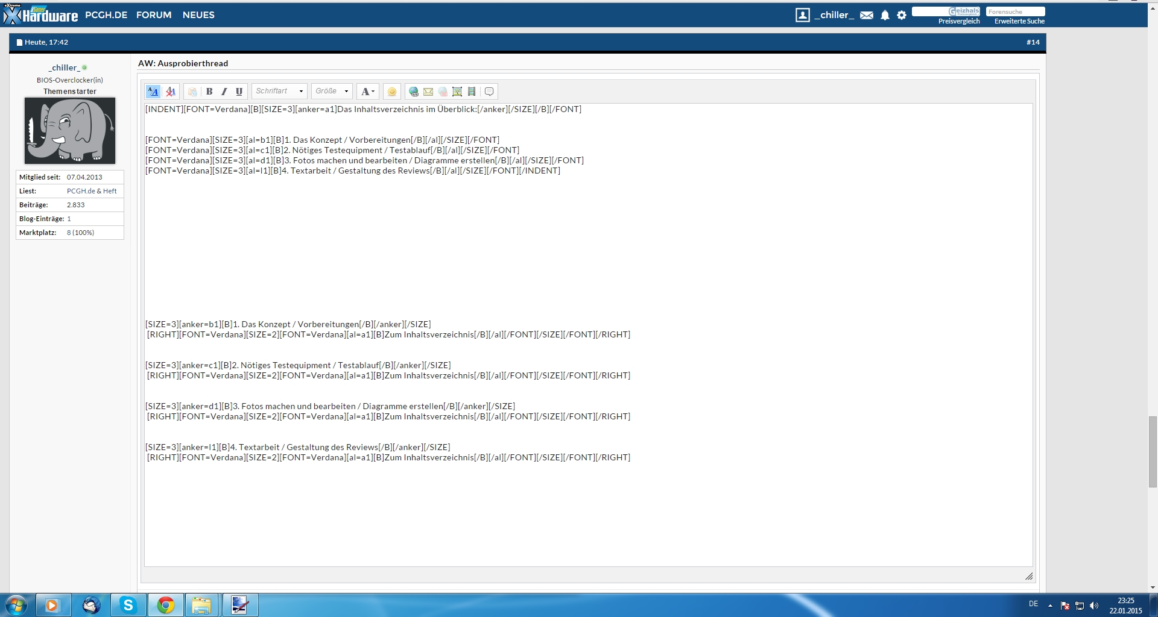Viewport: 1158px width, 617px height.
Task: Open the profile avatar icon in the header
Action: click(802, 15)
